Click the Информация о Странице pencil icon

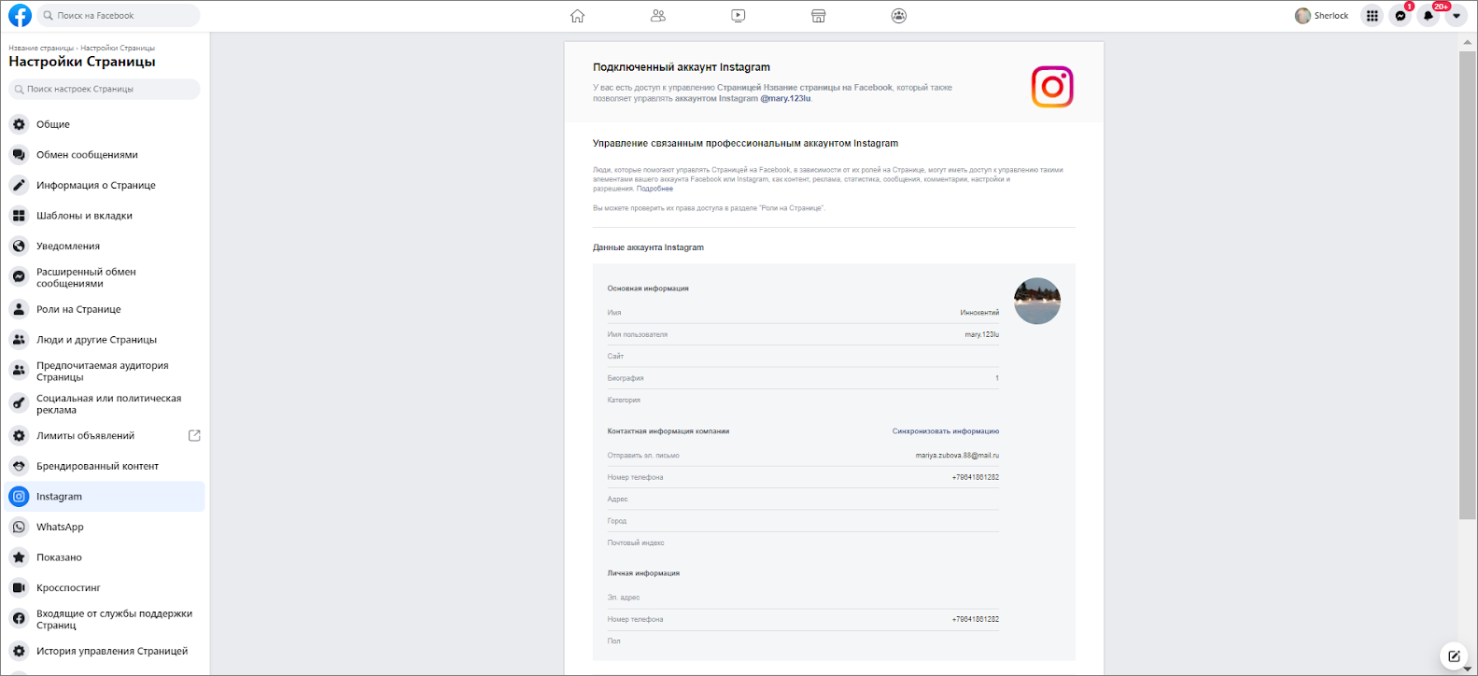pos(19,185)
